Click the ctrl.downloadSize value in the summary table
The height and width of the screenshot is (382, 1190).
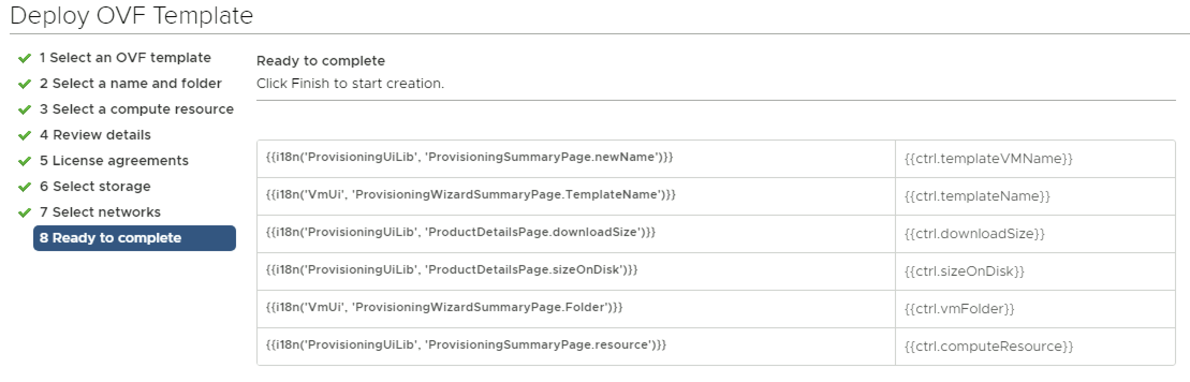[974, 234]
